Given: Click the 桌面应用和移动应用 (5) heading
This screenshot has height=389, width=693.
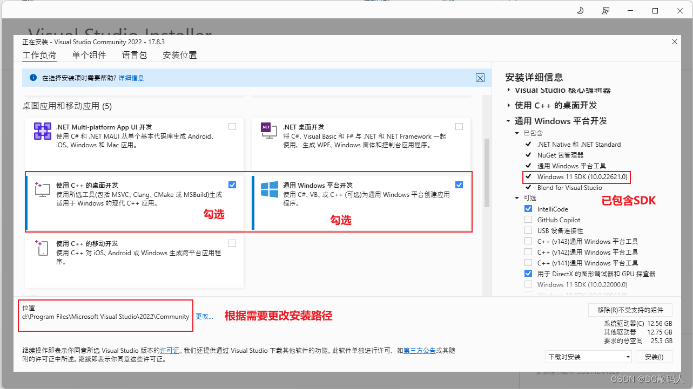Looking at the screenshot, I should 67,106.
